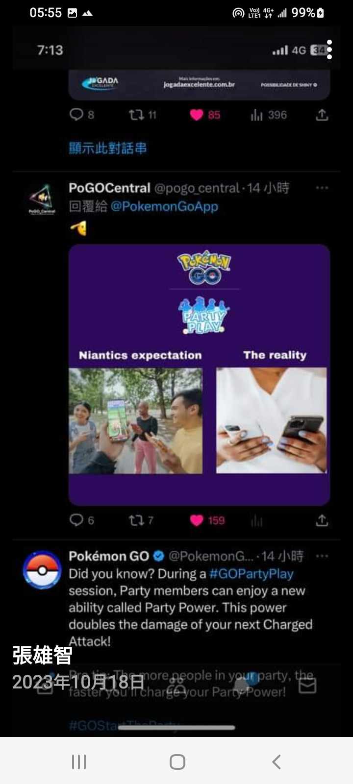The image size is (353, 784).
Task: Like the PoGOCentral post with 159 likes
Action: (x=197, y=520)
